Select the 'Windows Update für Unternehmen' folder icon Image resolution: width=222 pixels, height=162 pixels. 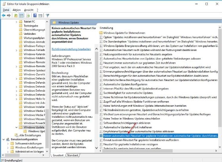pos(101,33)
